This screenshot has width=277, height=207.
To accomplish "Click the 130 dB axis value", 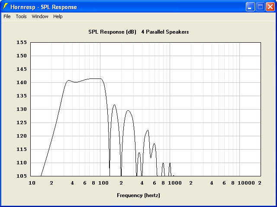I will [22, 109].
